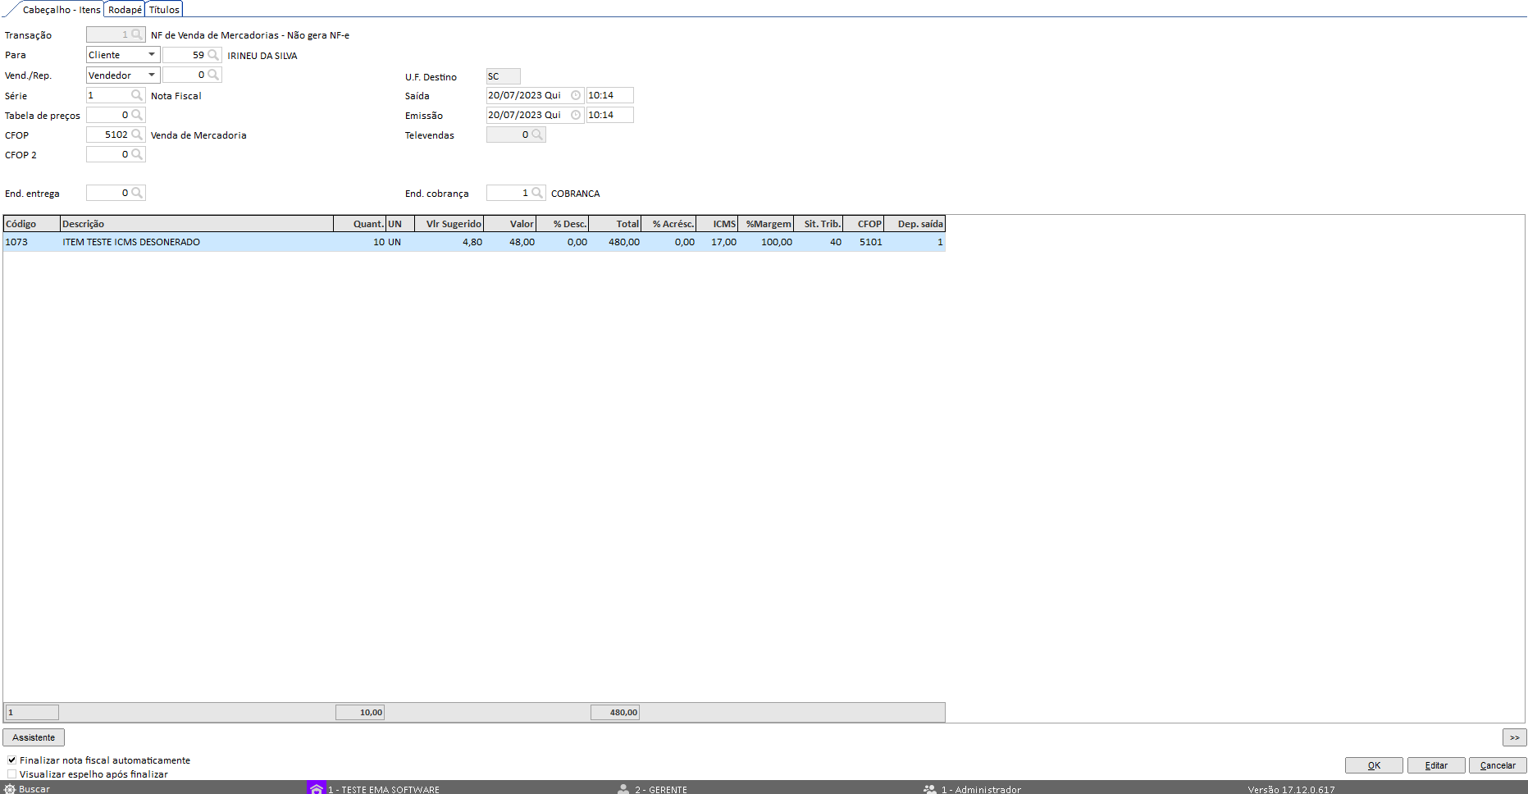
Task: Click the GERENTE user icon
Action: pyautogui.click(x=623, y=789)
